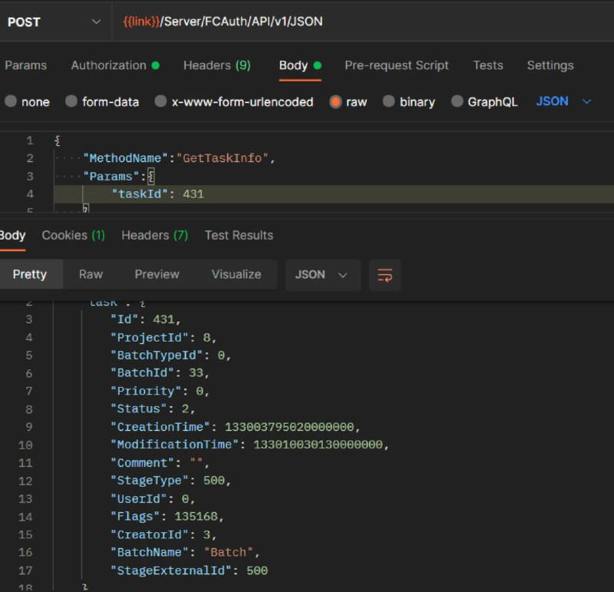The height and width of the screenshot is (592, 614).
Task: Click the "UserId": 0 line
Action: [153, 499]
